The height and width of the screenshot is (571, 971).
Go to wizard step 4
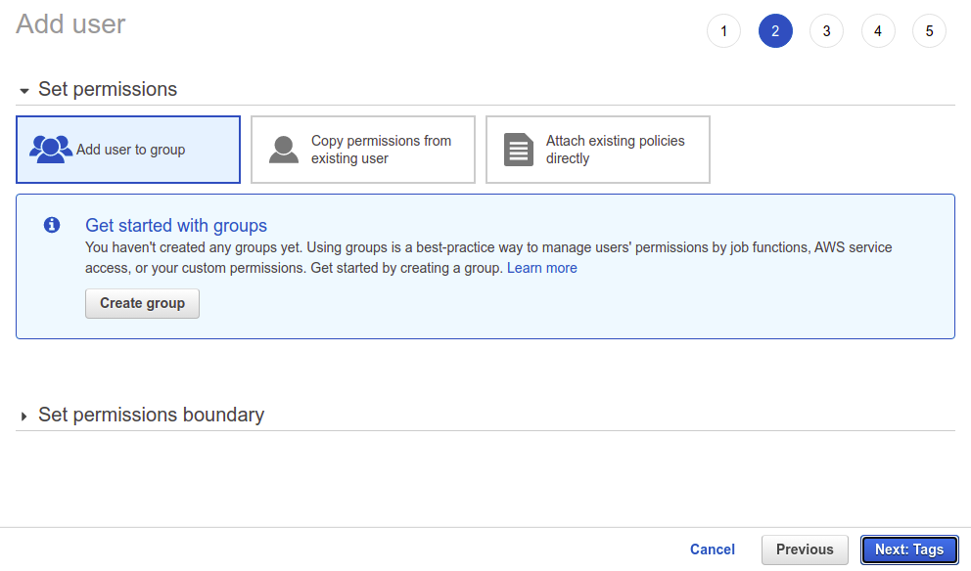pyautogui.click(x=878, y=31)
